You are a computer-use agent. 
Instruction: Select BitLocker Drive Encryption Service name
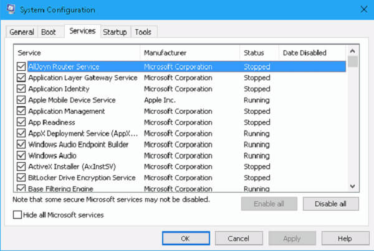pos(82,178)
